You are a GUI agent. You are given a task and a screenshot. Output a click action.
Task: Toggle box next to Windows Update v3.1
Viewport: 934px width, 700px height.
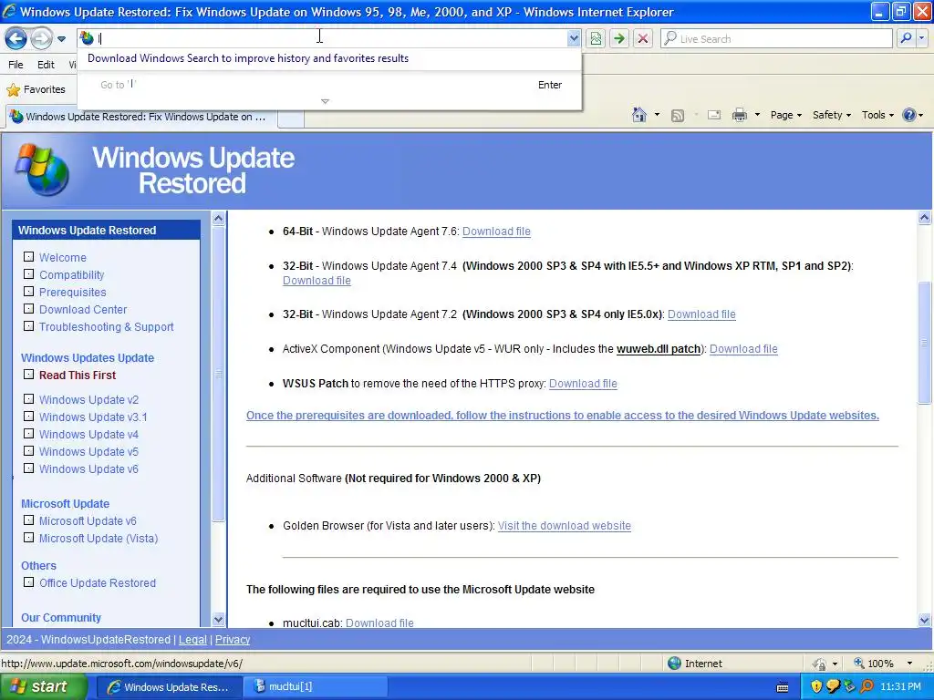(28, 416)
